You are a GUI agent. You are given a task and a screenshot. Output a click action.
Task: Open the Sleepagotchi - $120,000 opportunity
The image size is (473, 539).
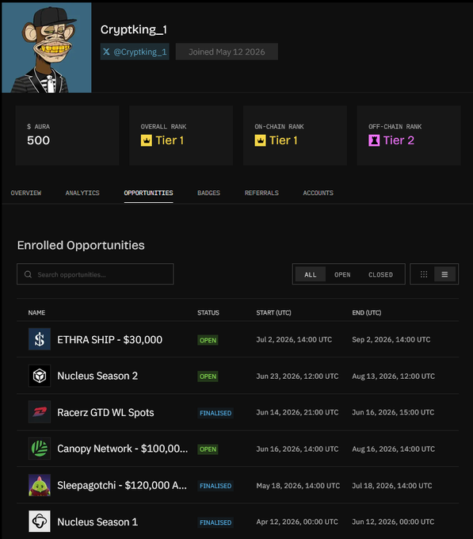tap(122, 485)
